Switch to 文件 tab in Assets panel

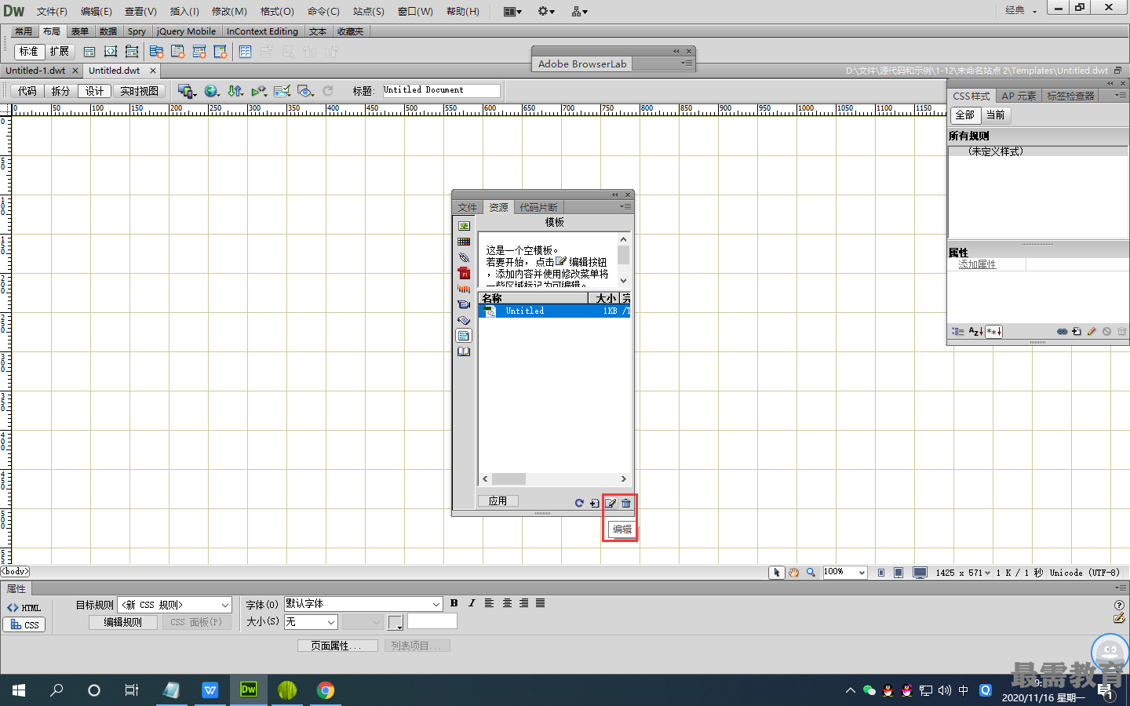(468, 207)
